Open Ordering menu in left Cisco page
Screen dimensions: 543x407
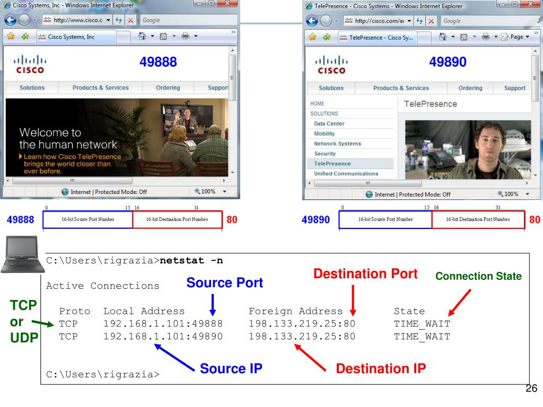tap(168, 87)
